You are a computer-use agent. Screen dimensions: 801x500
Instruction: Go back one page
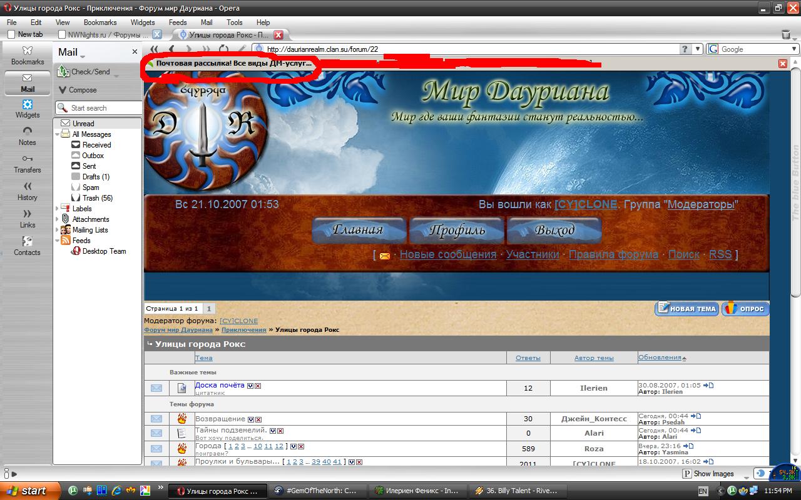pyautogui.click(x=171, y=49)
